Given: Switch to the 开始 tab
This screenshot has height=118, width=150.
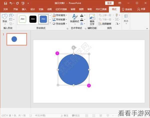Looking at the screenshot, I should 15,9.
